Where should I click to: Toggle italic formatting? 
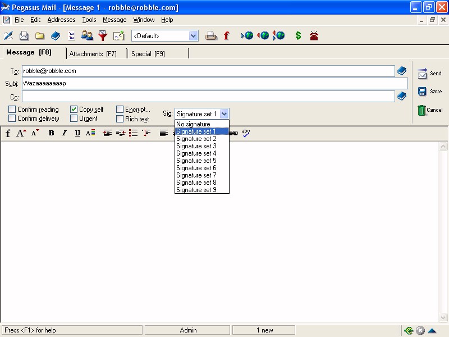pyautogui.click(x=65, y=133)
